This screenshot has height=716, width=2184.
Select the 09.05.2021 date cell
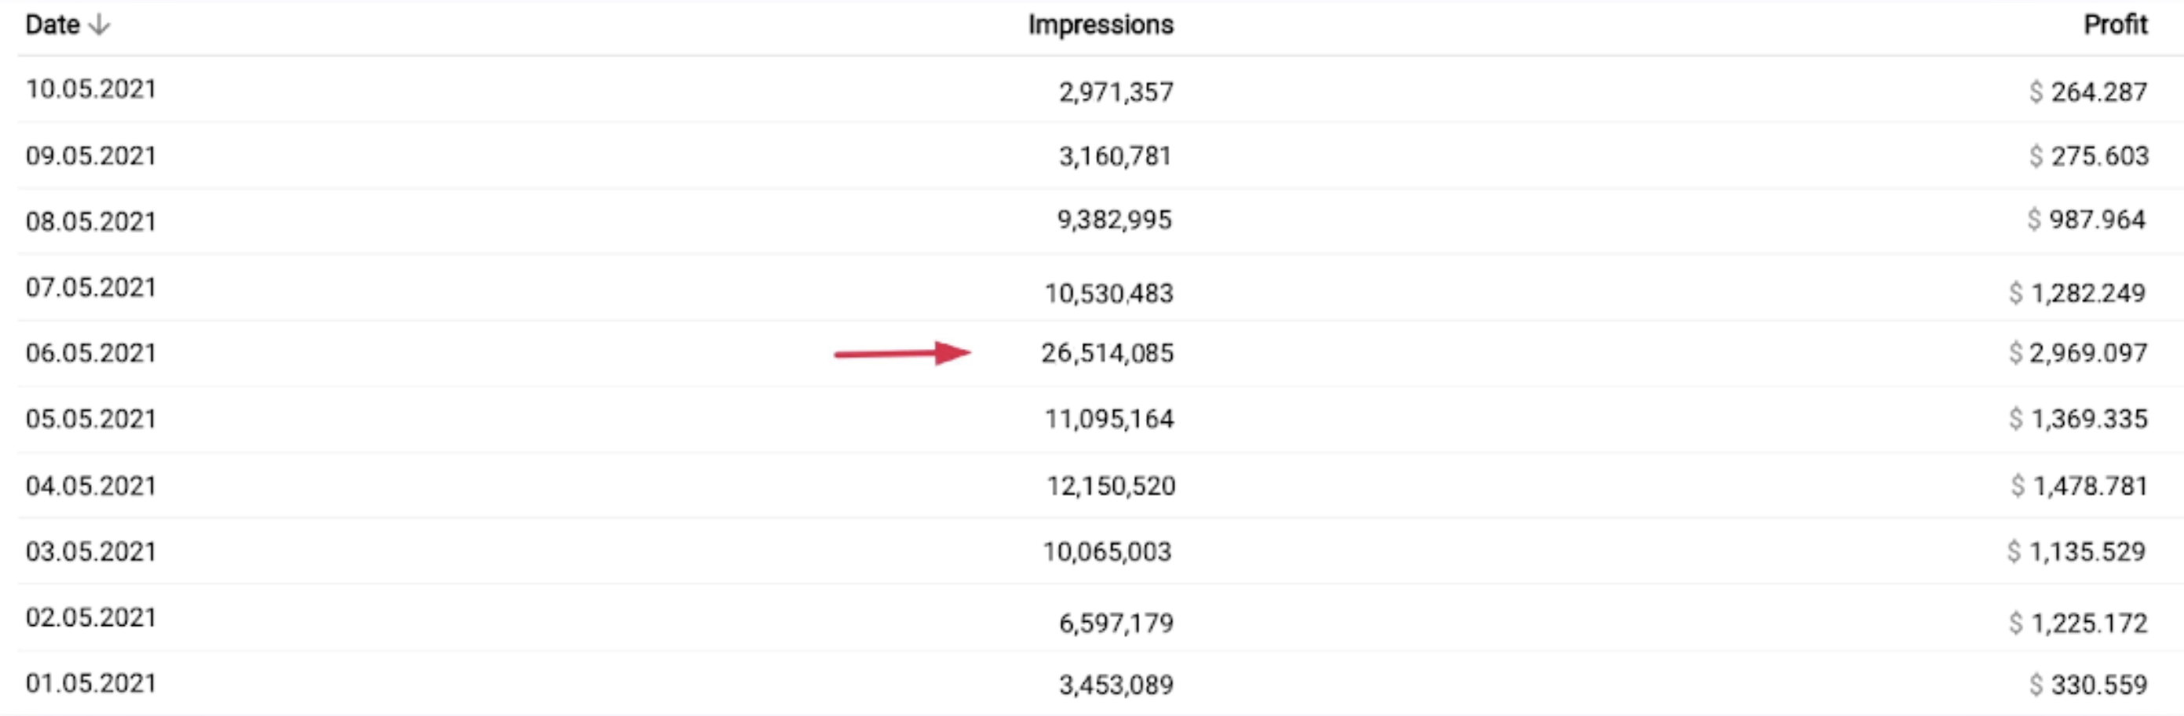pyautogui.click(x=91, y=156)
